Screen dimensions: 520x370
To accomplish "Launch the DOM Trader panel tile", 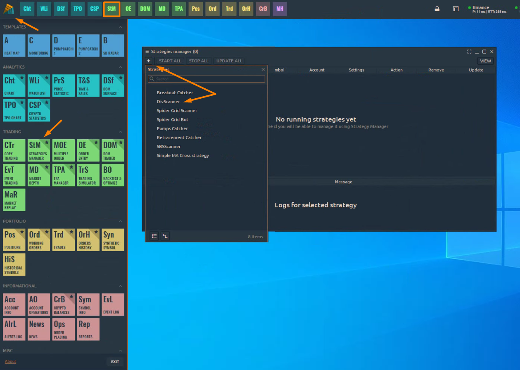I will point(113,150).
